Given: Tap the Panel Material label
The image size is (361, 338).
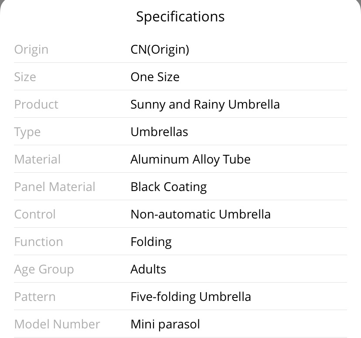Looking at the screenshot, I should [54, 187].
